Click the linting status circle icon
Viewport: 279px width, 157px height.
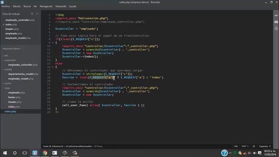(x=254, y=147)
